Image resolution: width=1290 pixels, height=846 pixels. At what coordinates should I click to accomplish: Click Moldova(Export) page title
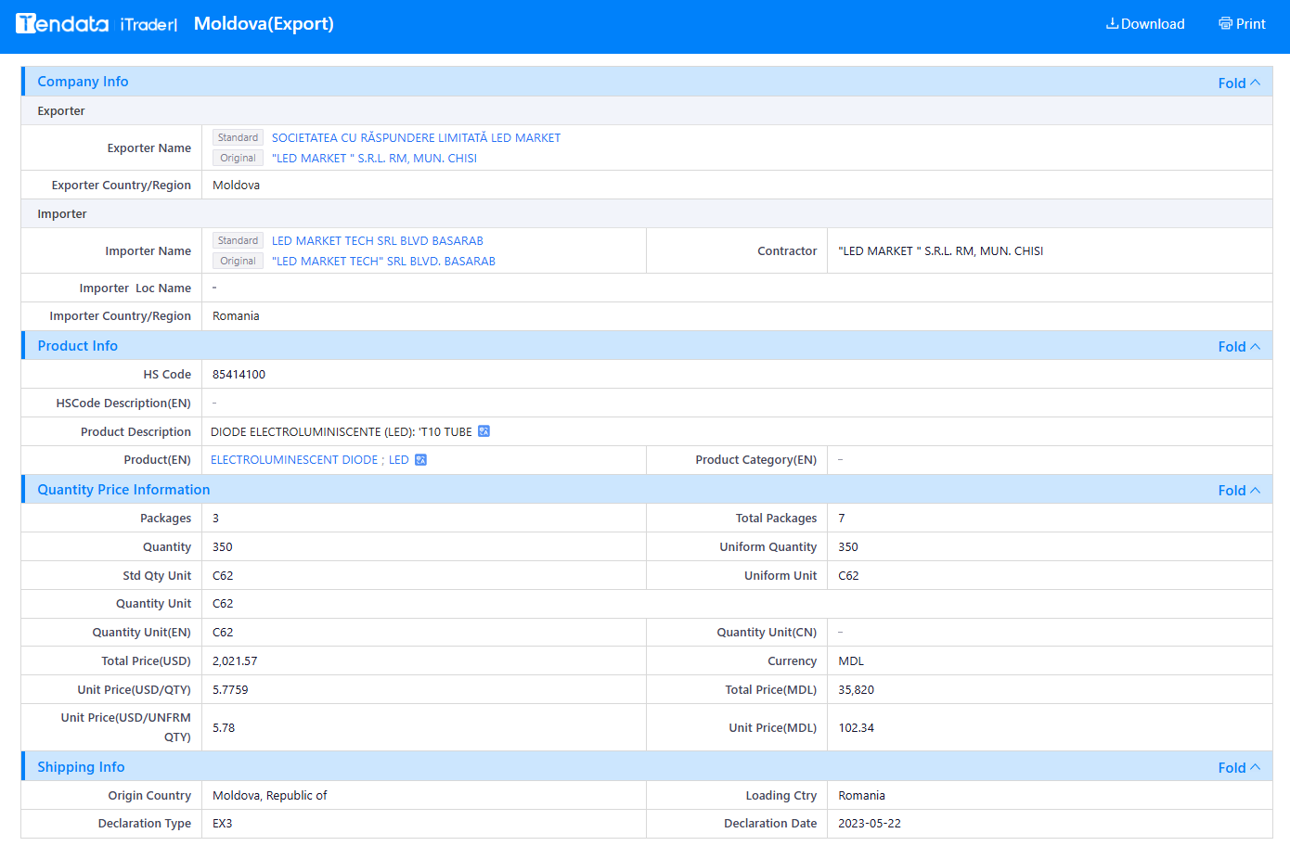pyautogui.click(x=264, y=24)
